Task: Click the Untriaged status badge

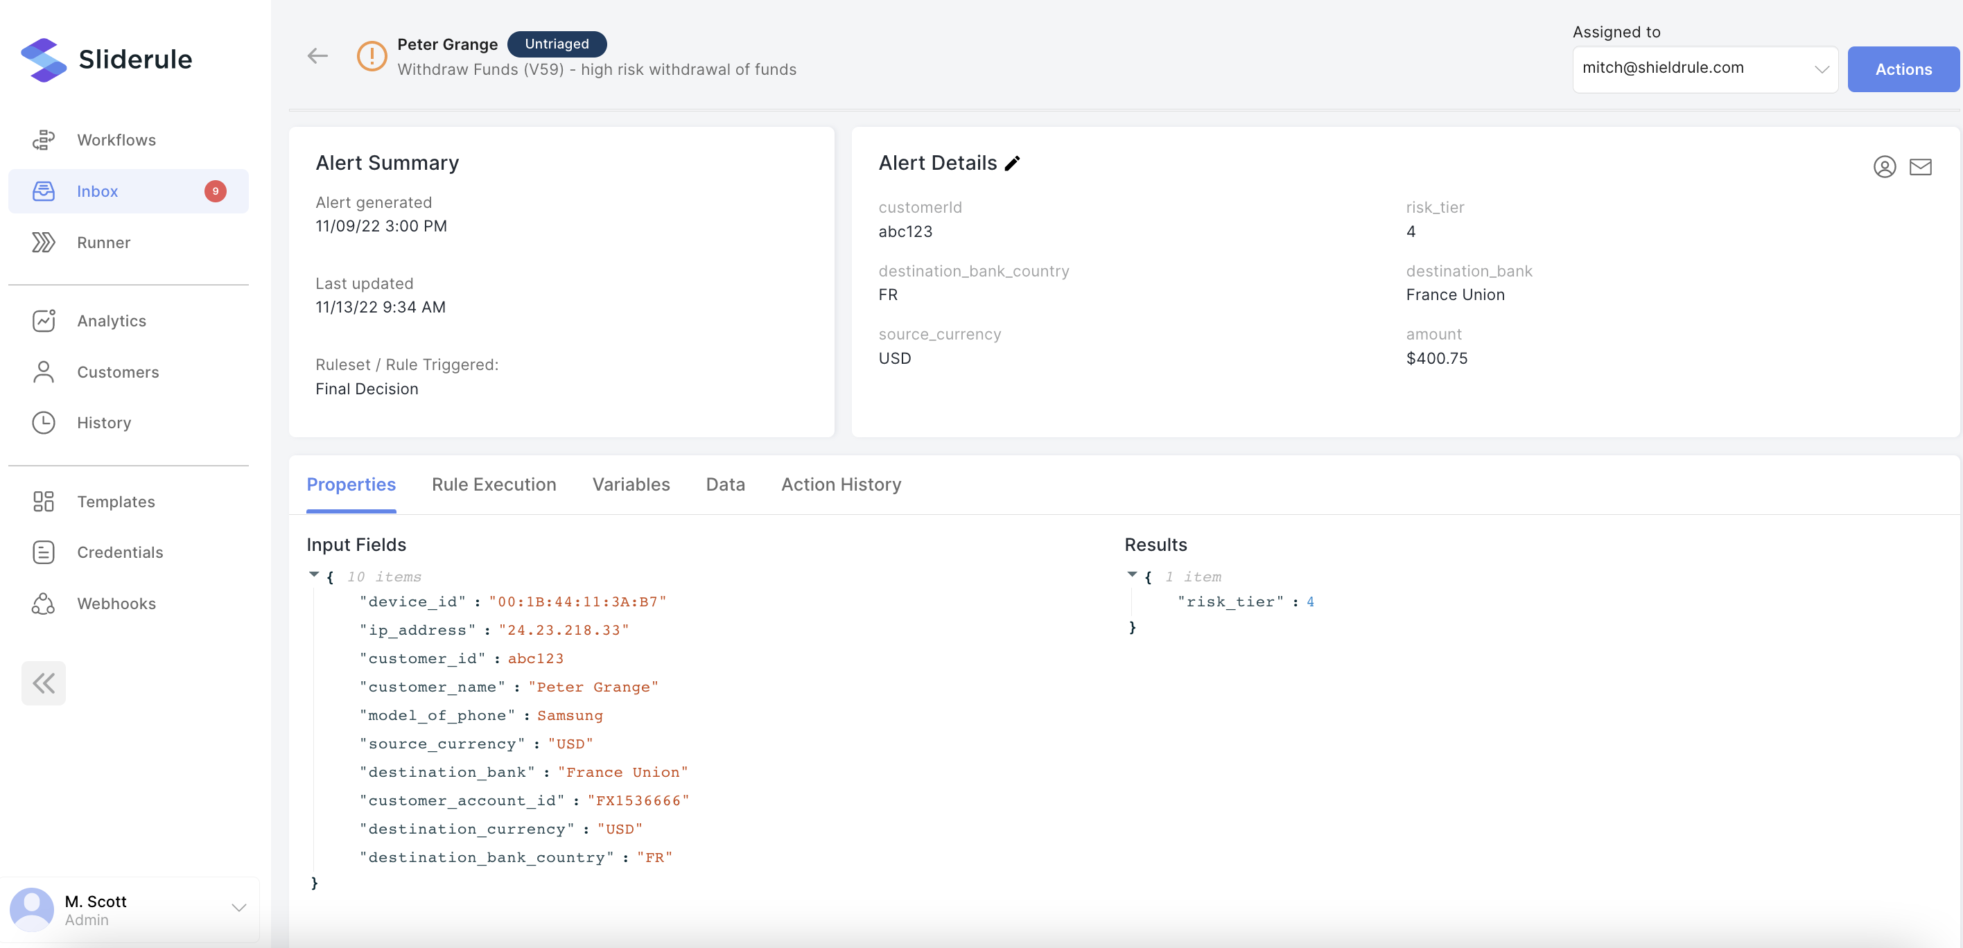Action: [557, 44]
